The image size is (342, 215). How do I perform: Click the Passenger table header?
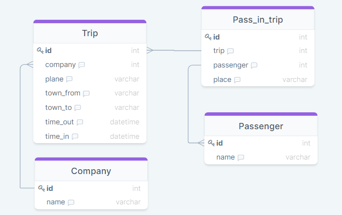point(261,126)
